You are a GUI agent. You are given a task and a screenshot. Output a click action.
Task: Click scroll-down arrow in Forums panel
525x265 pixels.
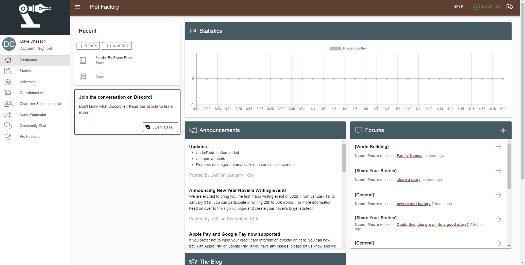(x=509, y=246)
